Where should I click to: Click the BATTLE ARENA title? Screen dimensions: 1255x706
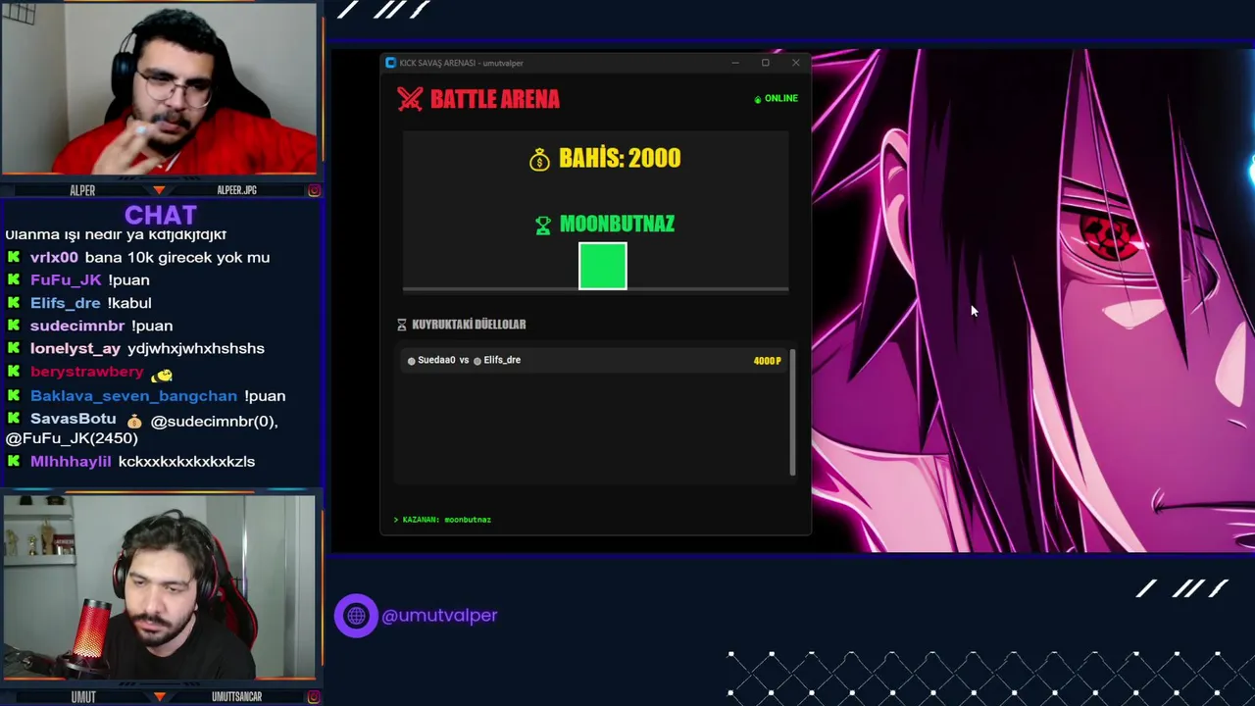(495, 99)
